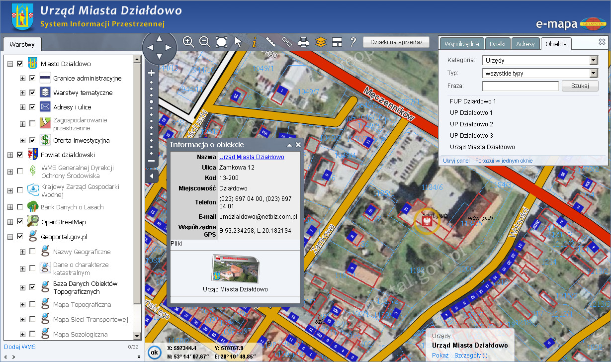Screen dimensions: 611x362
Task: Click the circular ok coordinates button
Action: coord(155,352)
